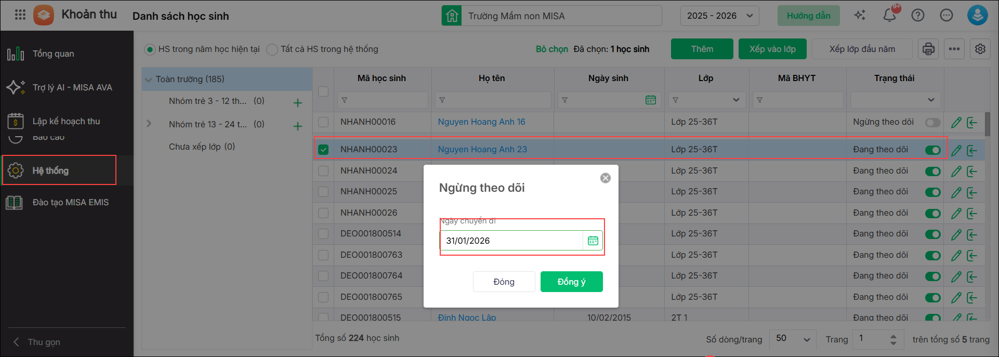Screen dimensions: 999x357
Task: Untick the checkbox for NHANH00023
Action: [323, 150]
